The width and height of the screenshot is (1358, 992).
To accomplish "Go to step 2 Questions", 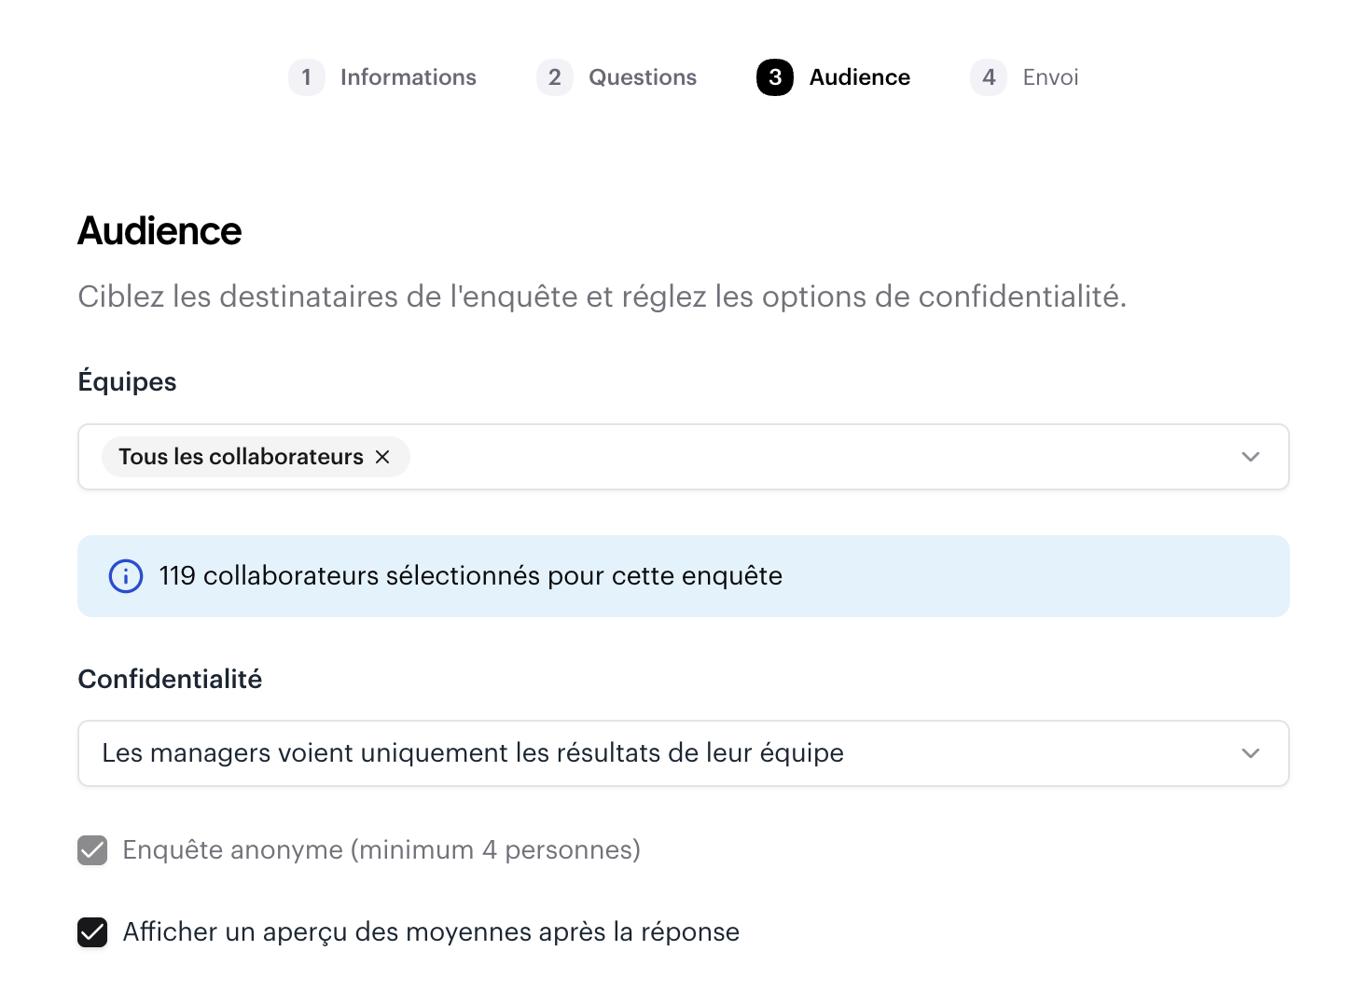I will tap(617, 77).
